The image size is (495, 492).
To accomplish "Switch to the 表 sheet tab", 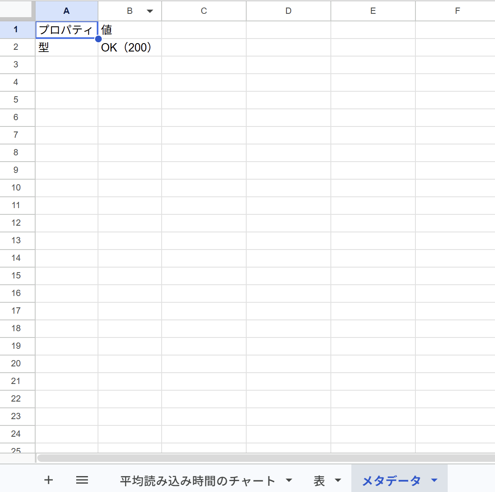I will point(319,481).
